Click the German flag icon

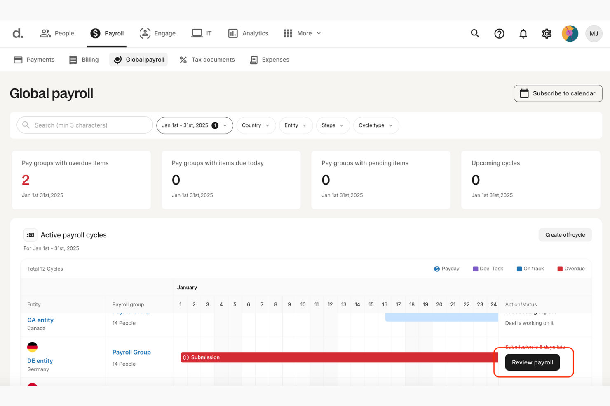(x=32, y=347)
